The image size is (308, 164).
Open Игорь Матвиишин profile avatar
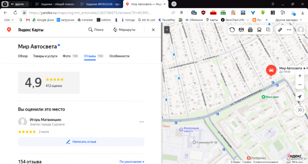pyautogui.click(x=22, y=122)
